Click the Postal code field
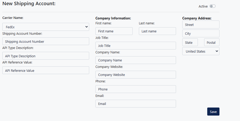This screenshot has height=121, width=240. click(x=212, y=42)
